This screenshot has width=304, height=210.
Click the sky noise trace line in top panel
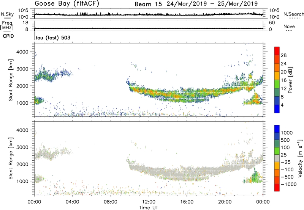point(149,14)
